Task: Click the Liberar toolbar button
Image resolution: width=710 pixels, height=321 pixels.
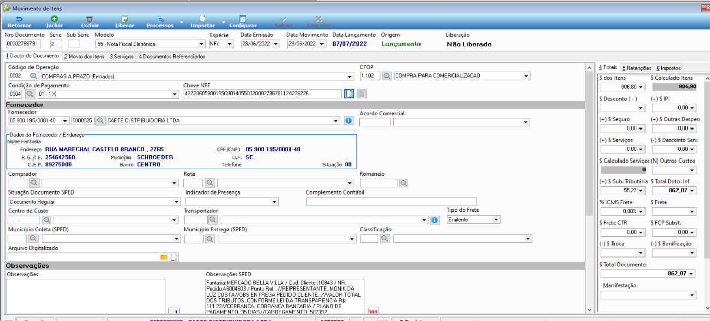Action: pyautogui.click(x=125, y=22)
